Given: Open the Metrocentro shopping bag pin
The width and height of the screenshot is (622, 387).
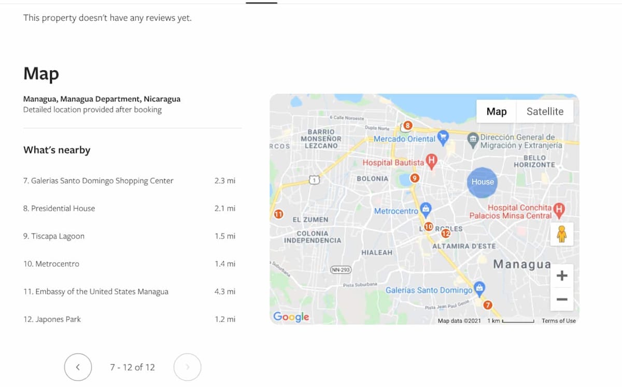Looking at the screenshot, I should click(426, 209).
